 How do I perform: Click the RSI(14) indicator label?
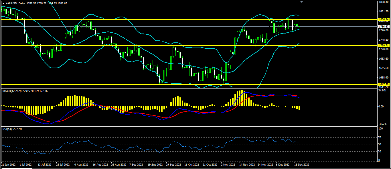7,129
